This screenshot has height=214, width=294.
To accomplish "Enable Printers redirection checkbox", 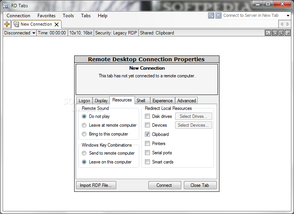I will (x=147, y=144).
